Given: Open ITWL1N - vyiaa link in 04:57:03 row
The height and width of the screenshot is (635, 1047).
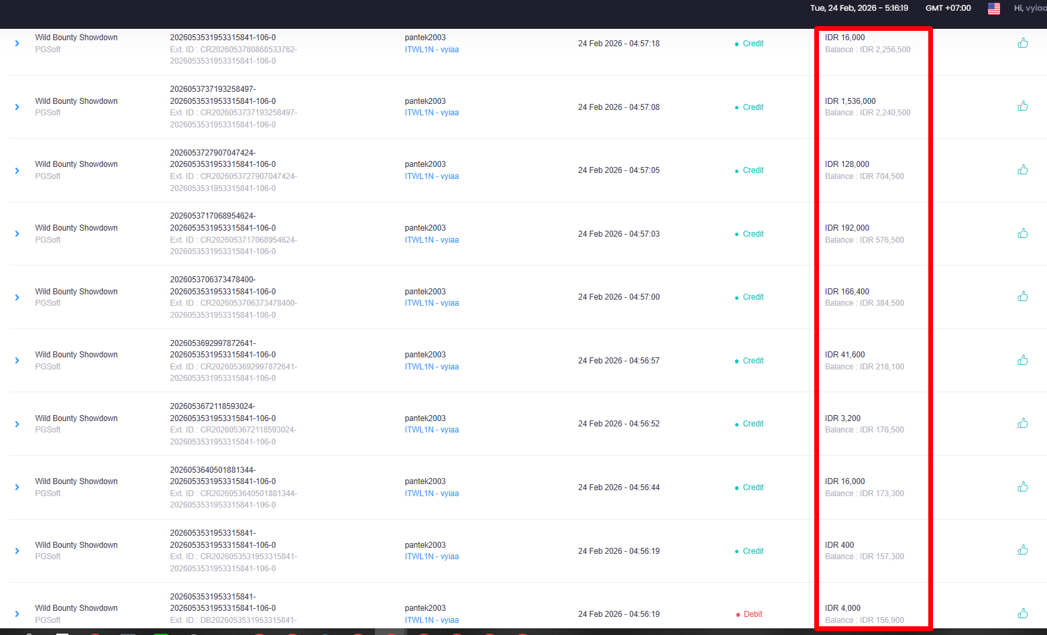Looking at the screenshot, I should pos(432,240).
